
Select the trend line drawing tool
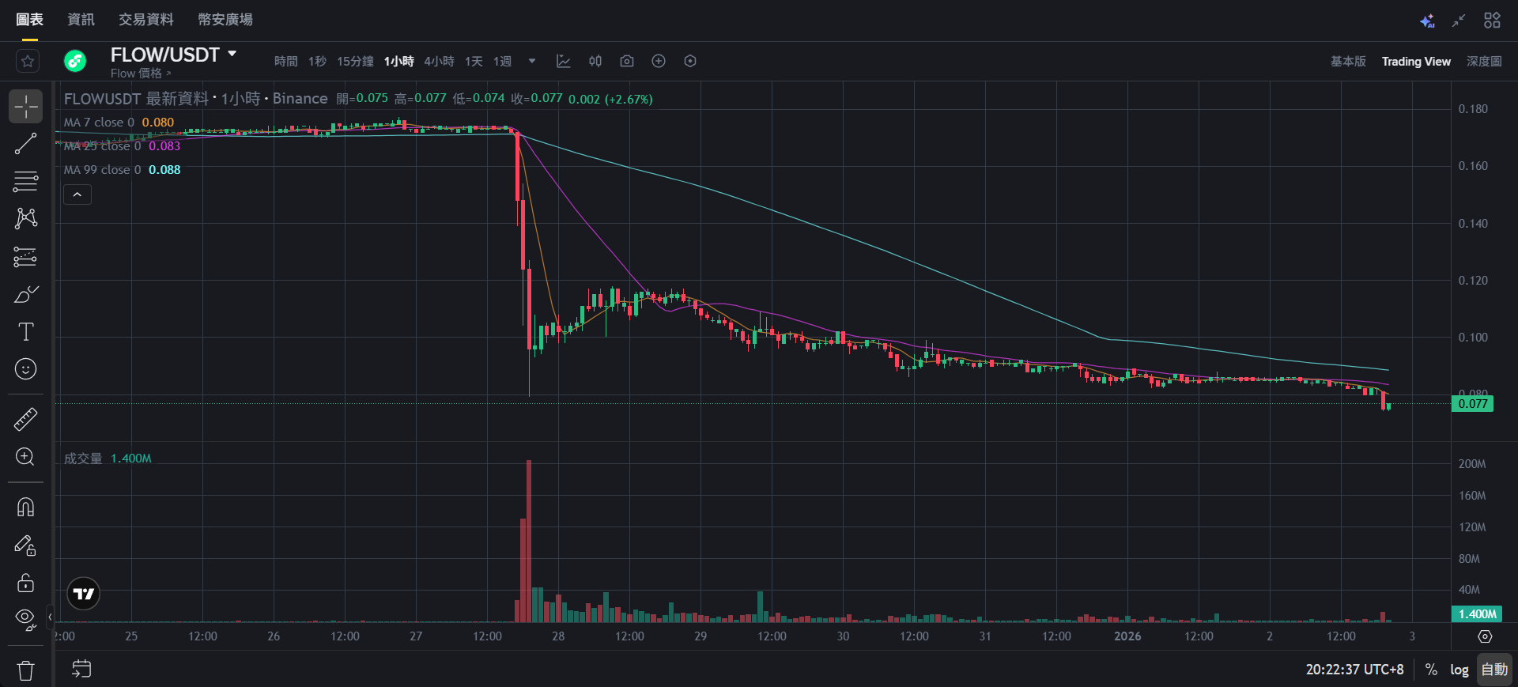pos(25,144)
